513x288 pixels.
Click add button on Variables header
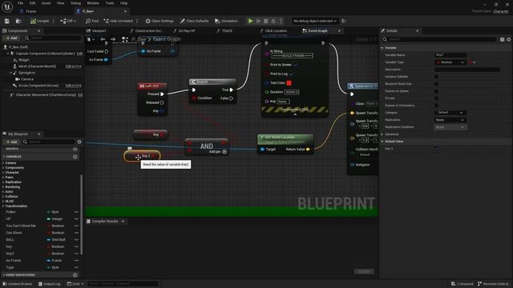point(75,157)
